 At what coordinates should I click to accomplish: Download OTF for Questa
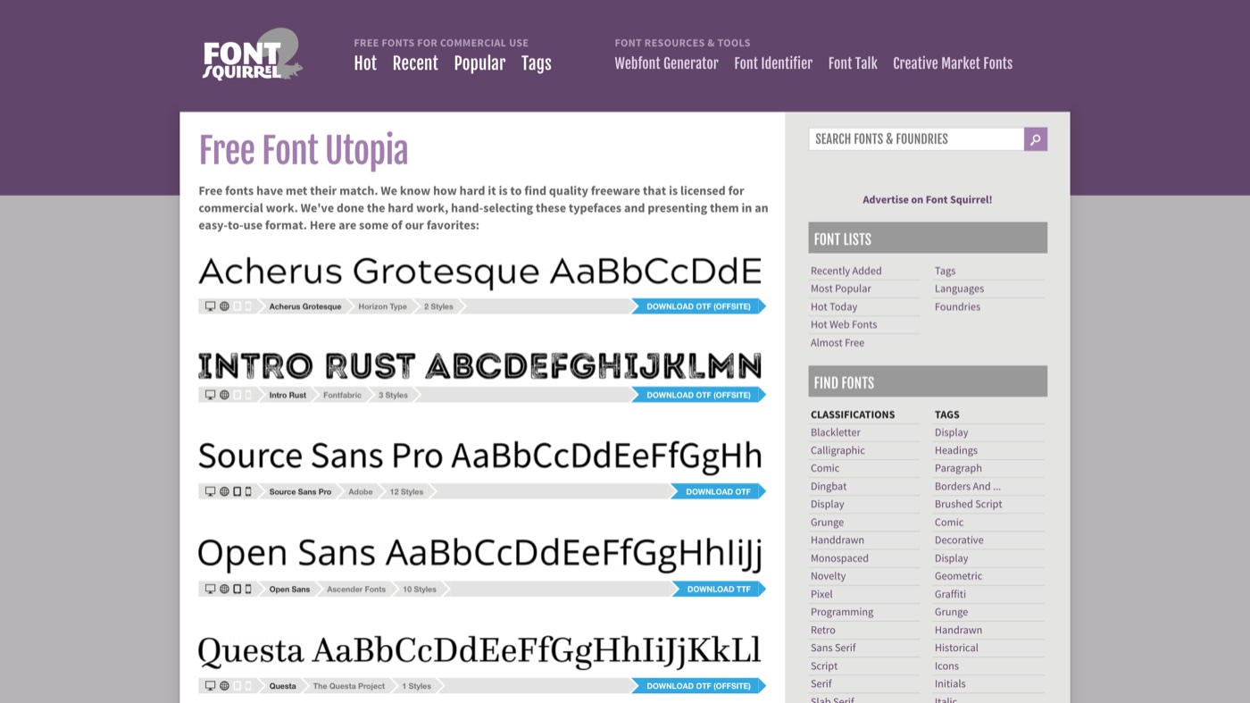[x=698, y=686]
